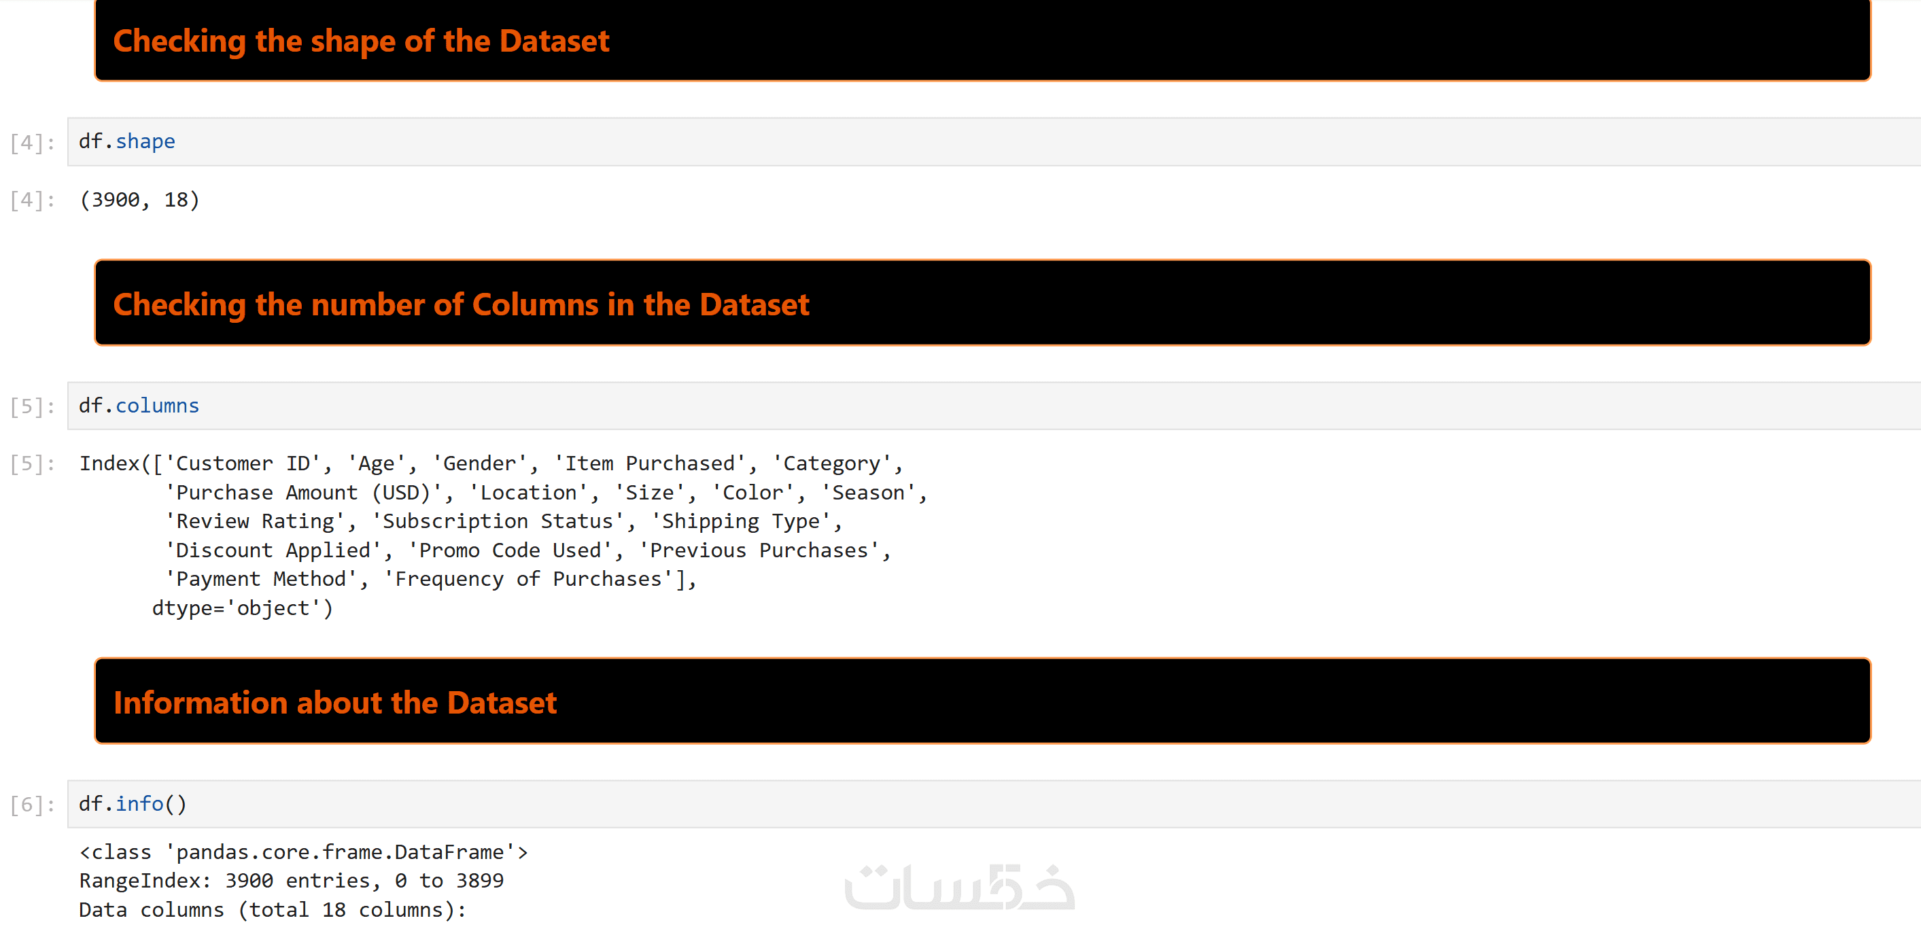Select the 'Information about the Dataset' heading
This screenshot has height=929, width=1921.
(x=335, y=702)
